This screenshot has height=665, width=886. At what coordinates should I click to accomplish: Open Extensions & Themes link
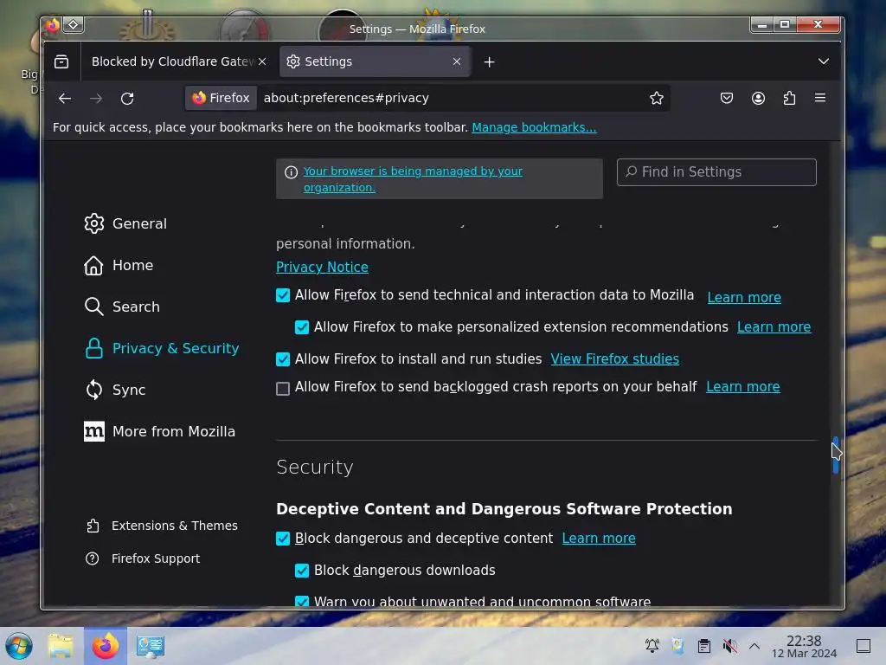point(162,526)
